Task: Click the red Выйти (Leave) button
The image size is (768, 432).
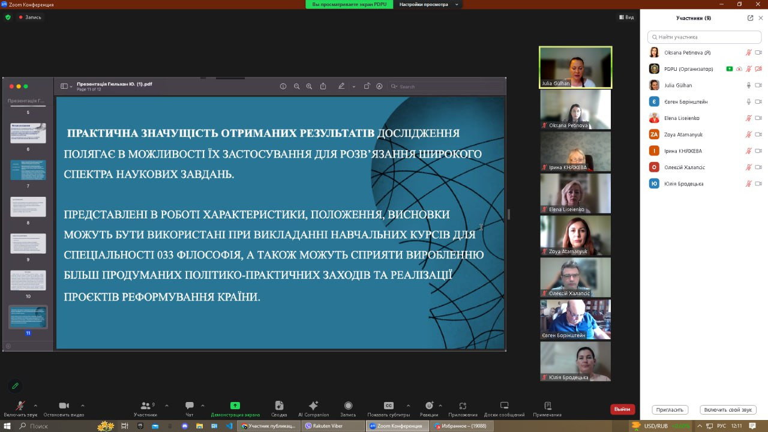Action: (622, 409)
